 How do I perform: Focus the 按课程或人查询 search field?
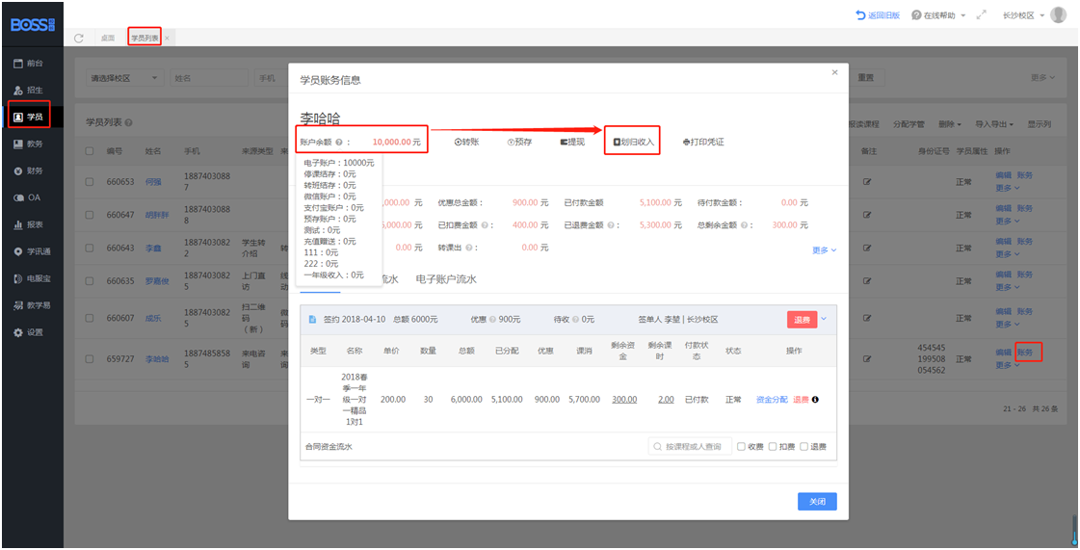(690, 447)
